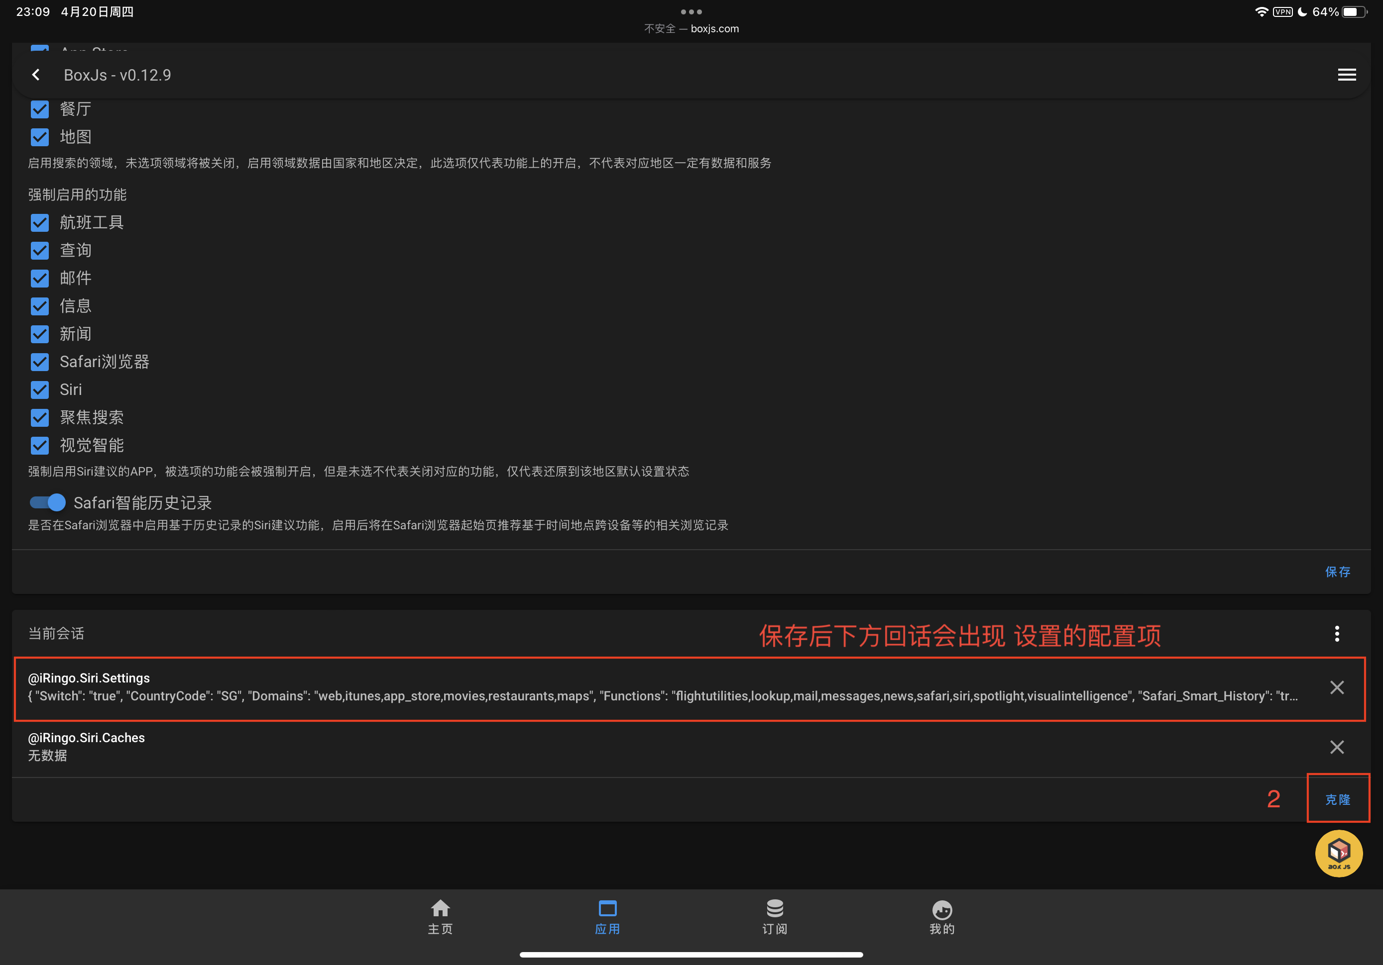The width and height of the screenshot is (1383, 965).
Task: Switch to the 订阅 subscriptions tab
Action: coord(775,917)
